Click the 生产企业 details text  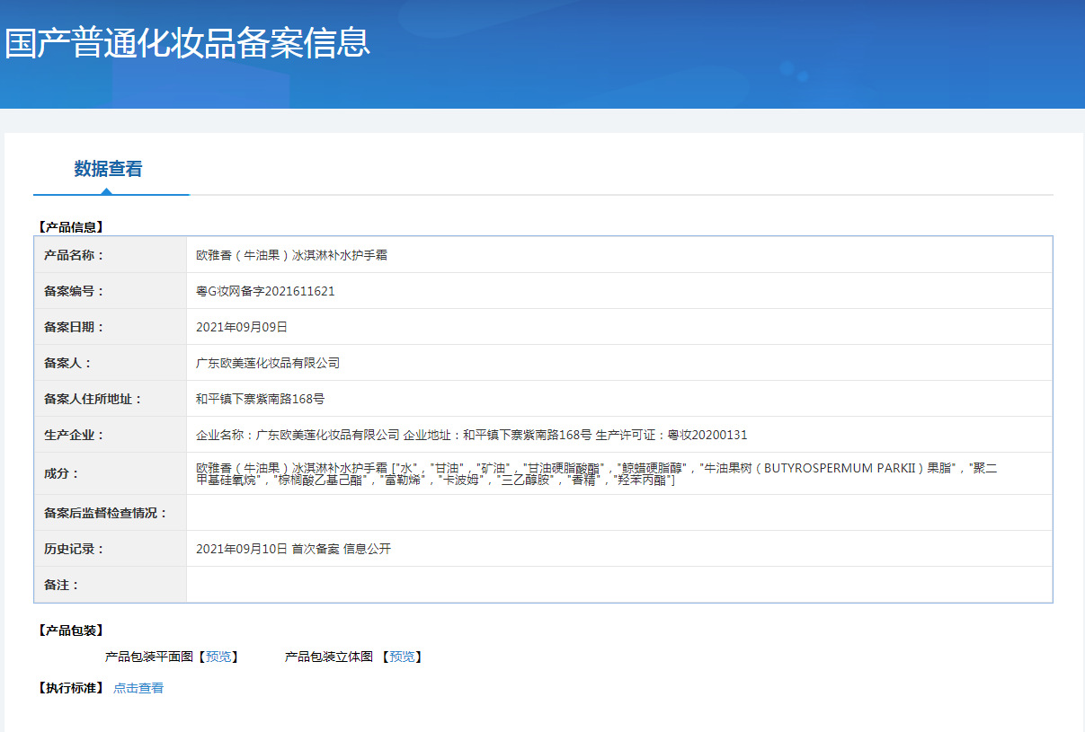[472, 435]
